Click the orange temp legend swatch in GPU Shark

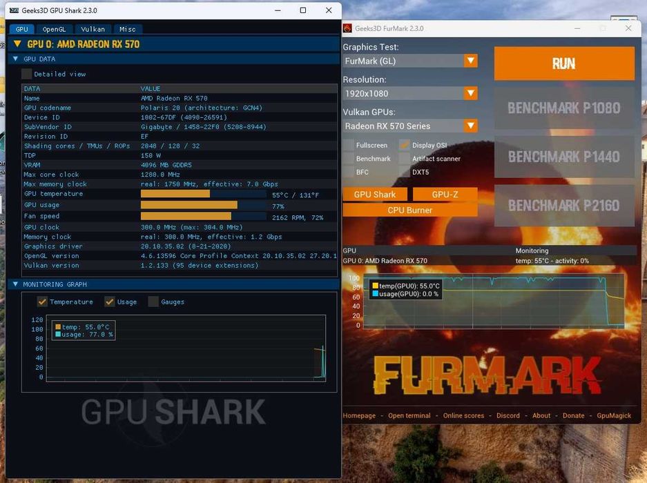point(58,327)
